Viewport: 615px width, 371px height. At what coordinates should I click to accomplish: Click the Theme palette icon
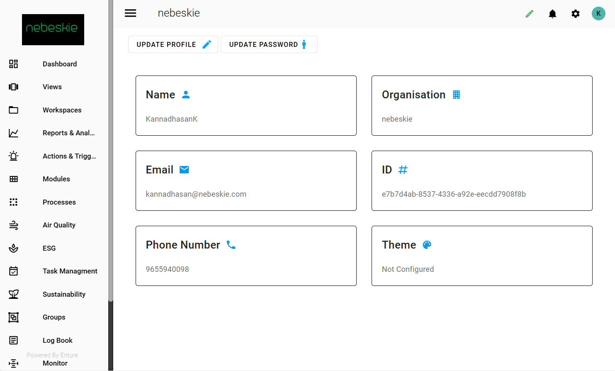point(427,245)
